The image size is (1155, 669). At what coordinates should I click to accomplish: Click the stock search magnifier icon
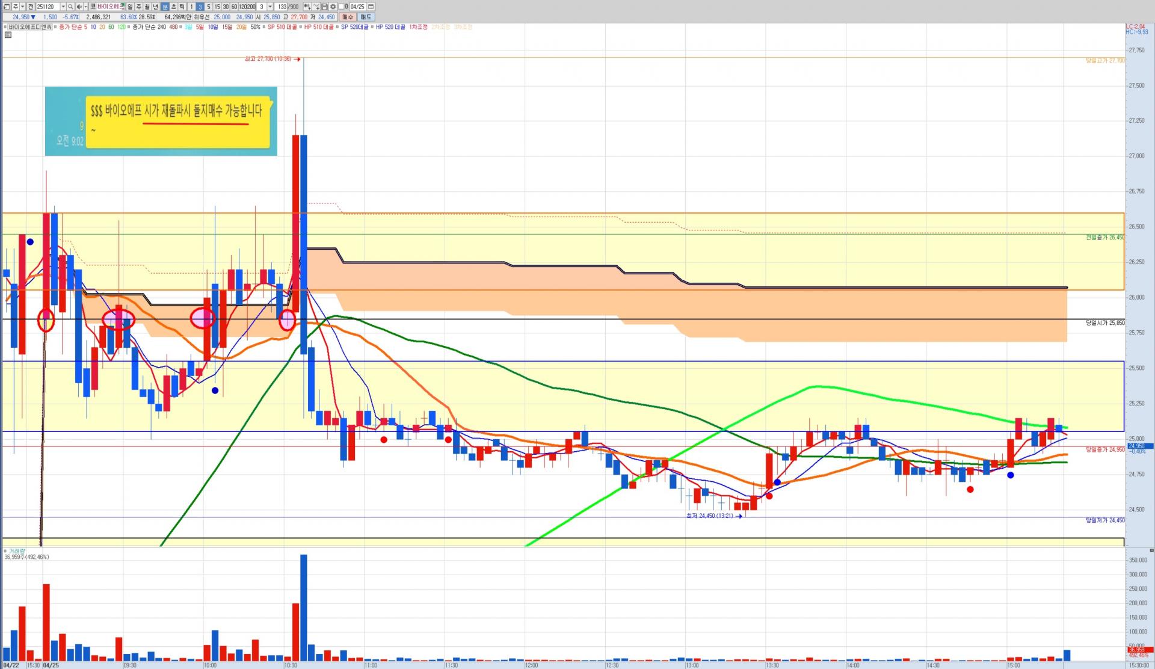(x=70, y=7)
